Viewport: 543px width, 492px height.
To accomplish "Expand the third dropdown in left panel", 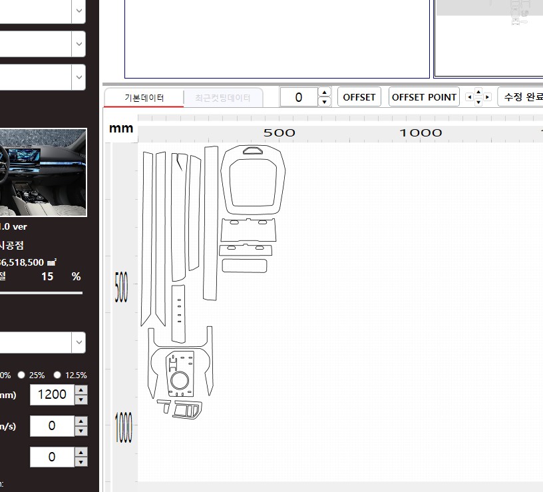I will point(79,77).
